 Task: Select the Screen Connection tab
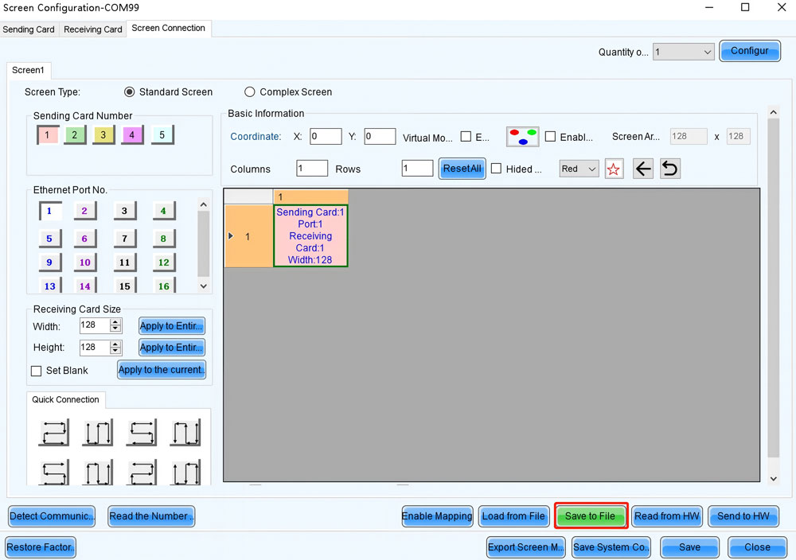169,29
